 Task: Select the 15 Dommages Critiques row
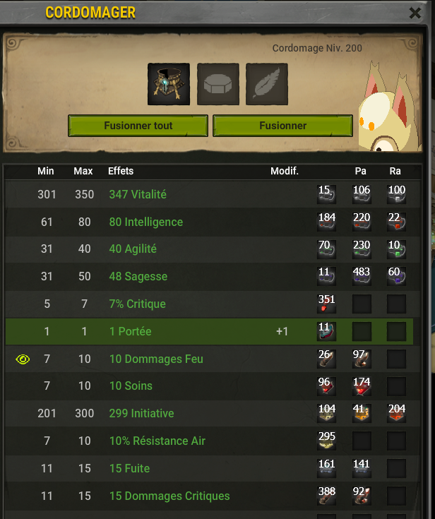pos(213,496)
